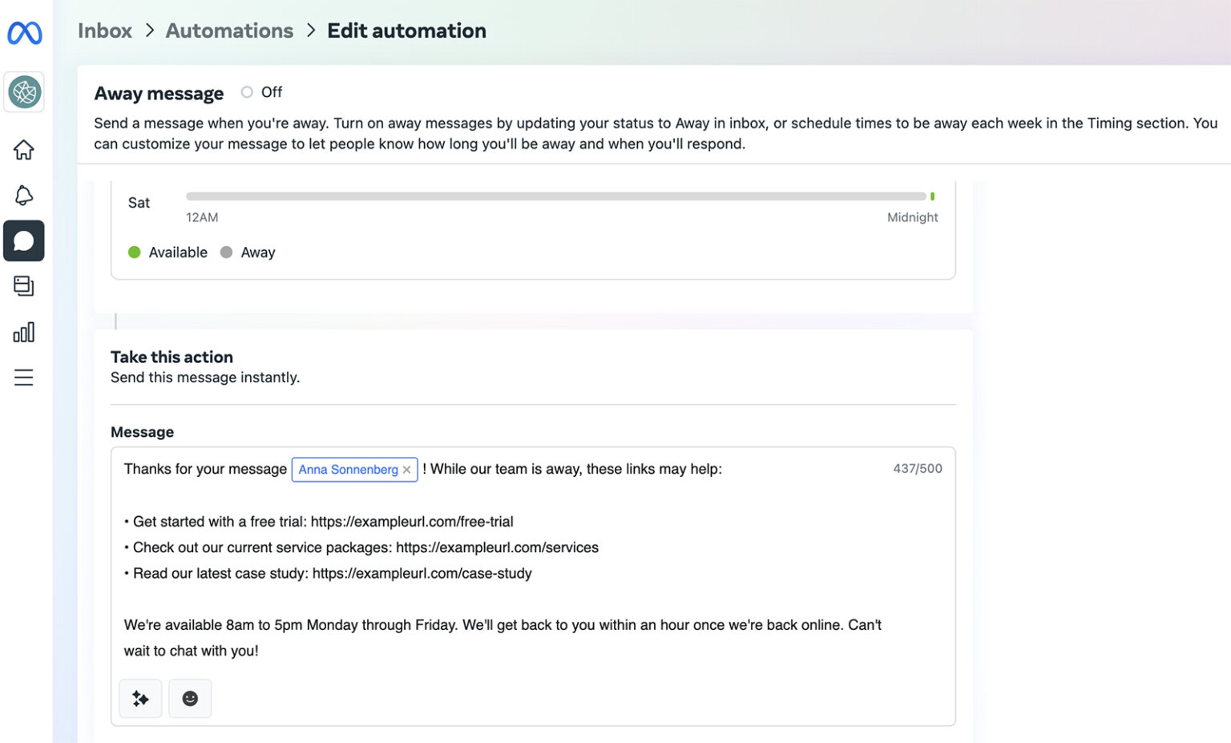Viewport: 1231px width, 743px height.
Task: Open the Home section in the sidebar
Action: 24,150
